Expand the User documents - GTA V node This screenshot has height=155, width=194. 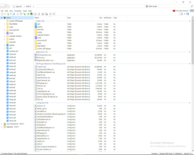coord(2,124)
